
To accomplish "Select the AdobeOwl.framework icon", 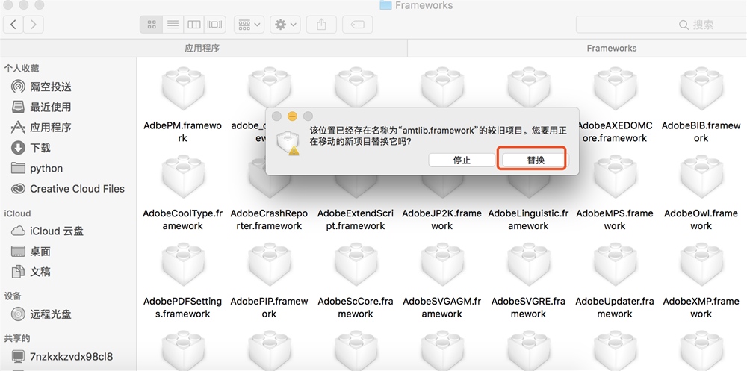I will coord(701,178).
